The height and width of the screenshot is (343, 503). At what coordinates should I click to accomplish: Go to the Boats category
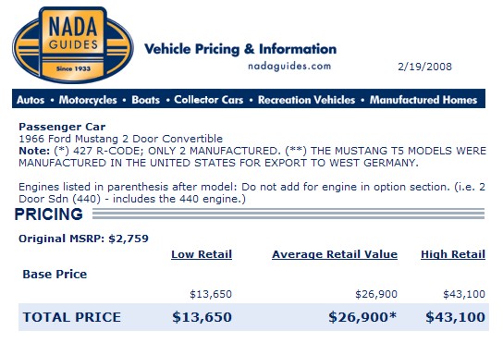(146, 100)
